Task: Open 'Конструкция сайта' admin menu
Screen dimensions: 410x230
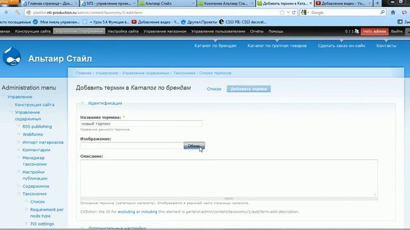Action: pyautogui.click(x=33, y=31)
